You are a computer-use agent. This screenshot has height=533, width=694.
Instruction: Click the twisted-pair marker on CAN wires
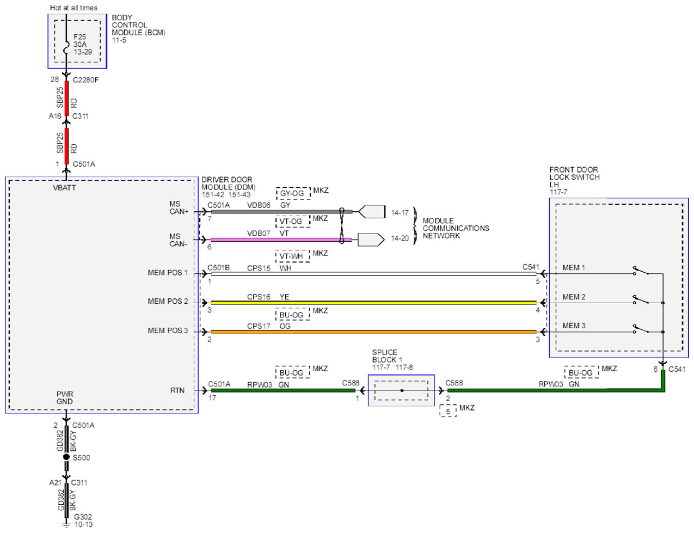click(x=342, y=225)
